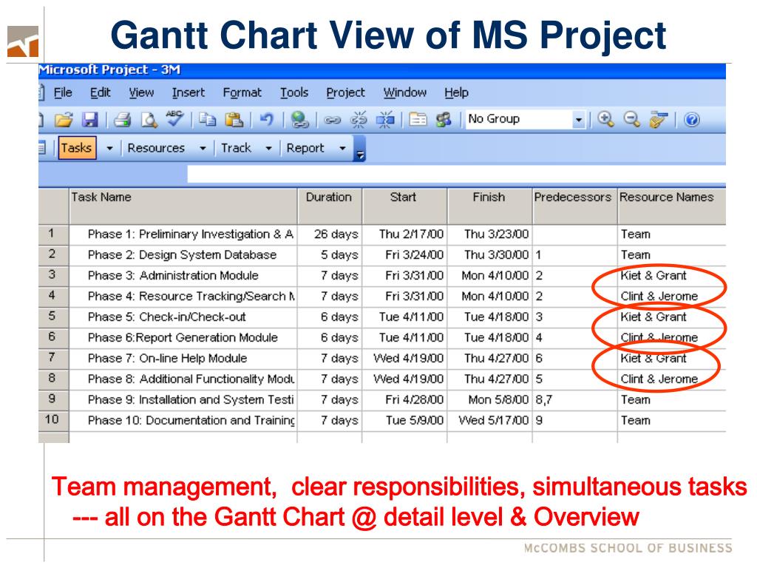Click the Finish column header
The height and width of the screenshot is (568, 757).
pyautogui.click(x=489, y=206)
